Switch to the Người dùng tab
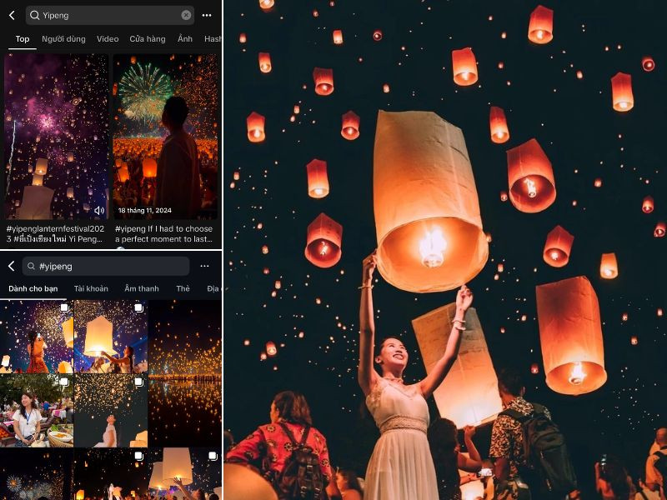 [63, 38]
